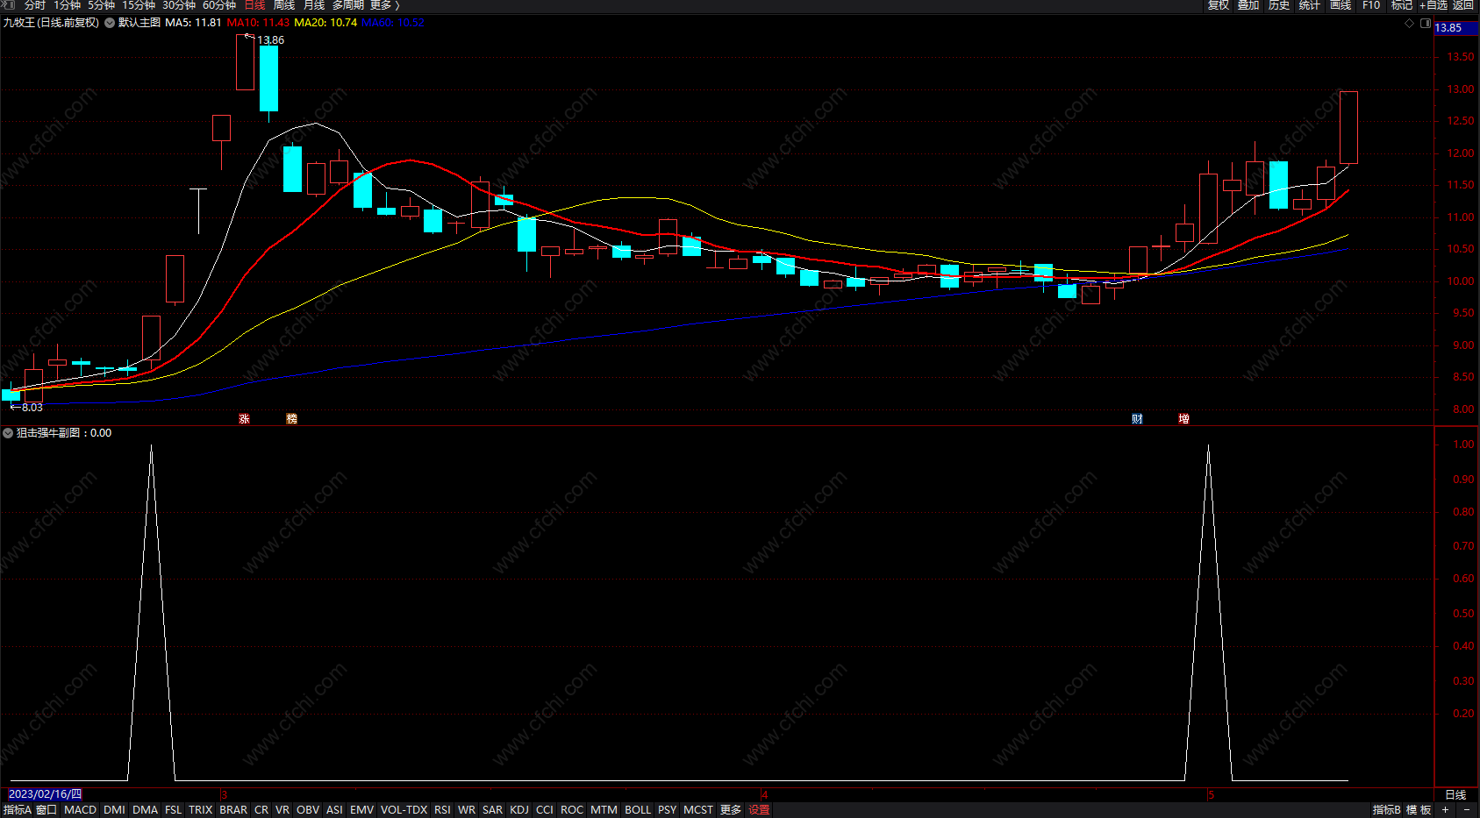Select the DMA indicator

coord(146,810)
